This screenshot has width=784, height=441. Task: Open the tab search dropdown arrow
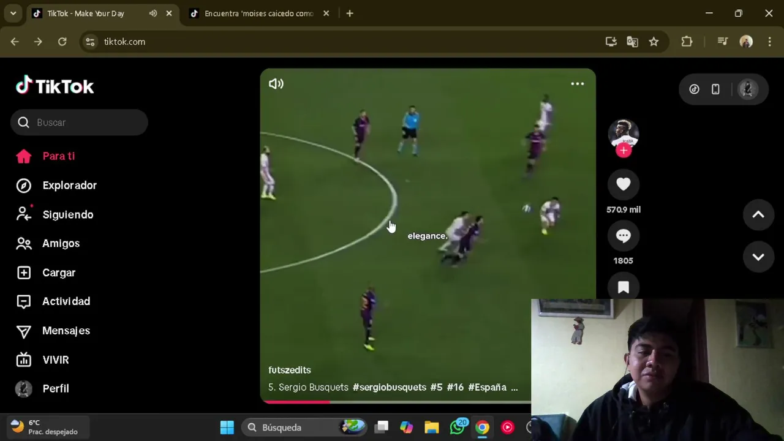coord(13,13)
